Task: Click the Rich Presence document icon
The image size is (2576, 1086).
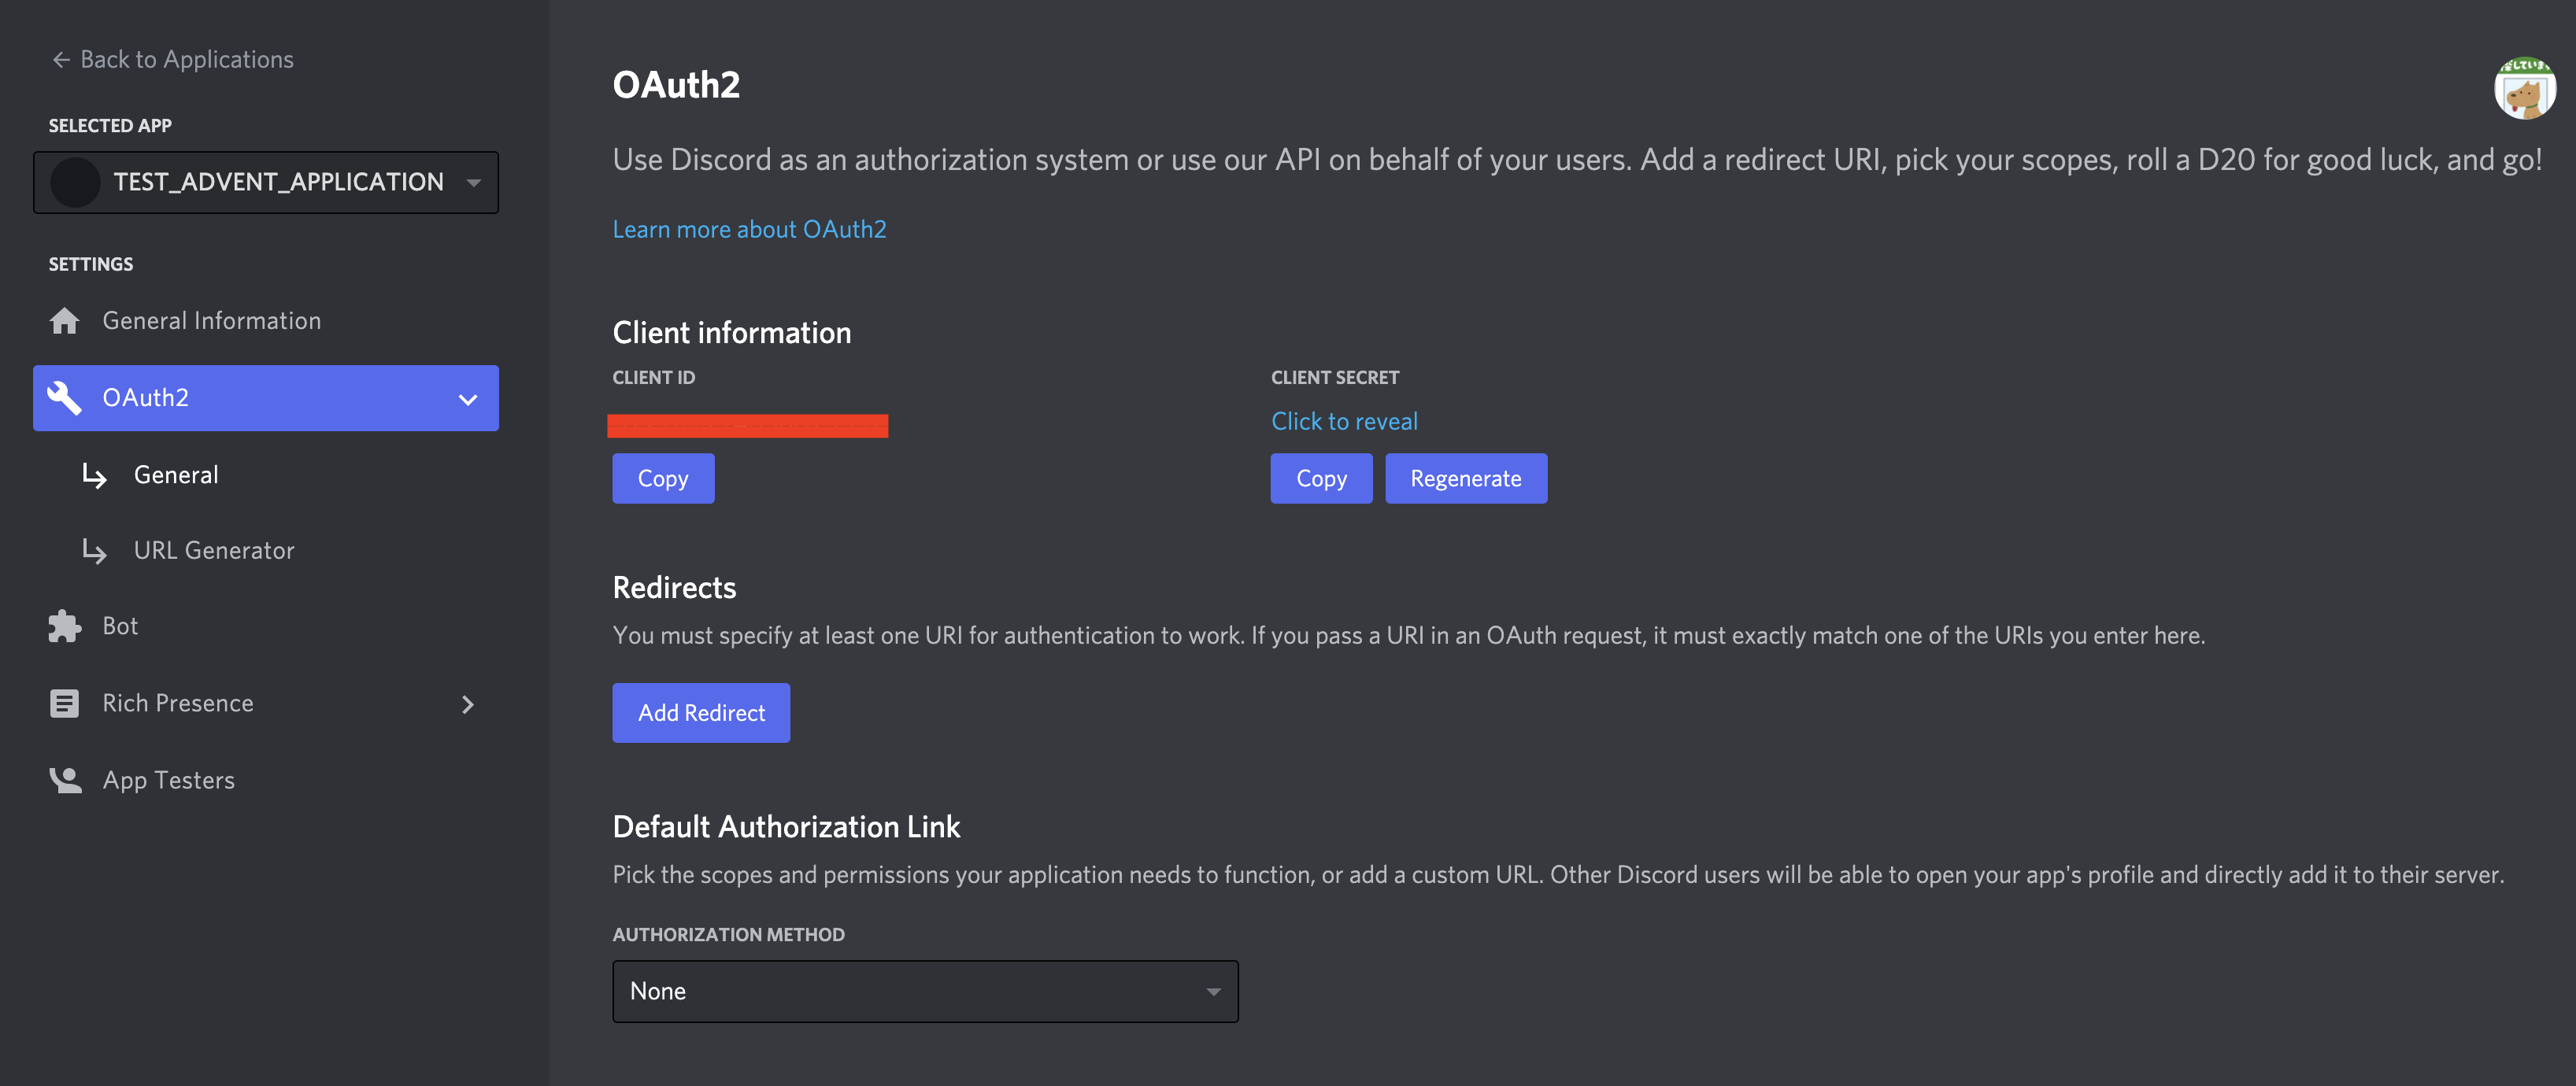Action: pos(65,703)
